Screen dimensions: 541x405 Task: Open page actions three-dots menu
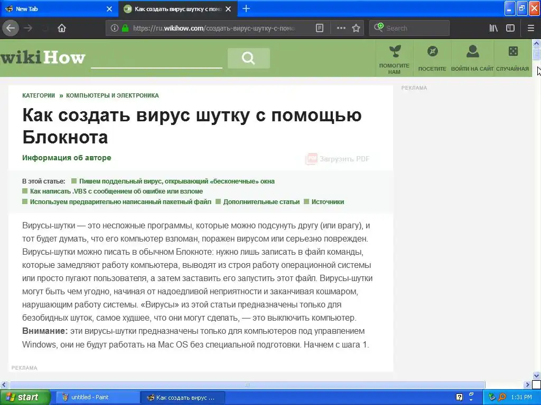[341, 28]
